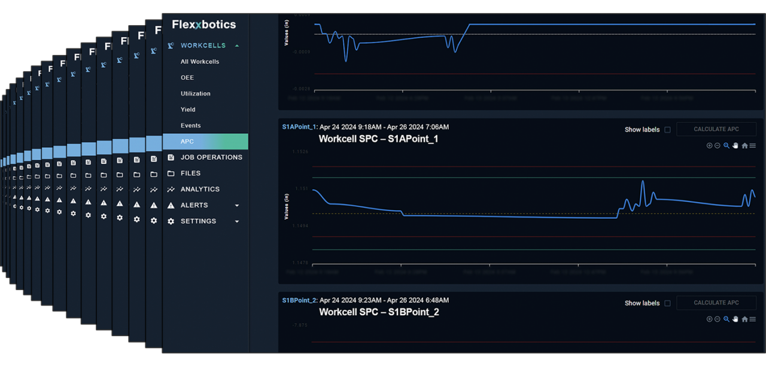Click the ALERTS warning triangle icon
This screenshot has width=766, height=366.
pos(170,205)
